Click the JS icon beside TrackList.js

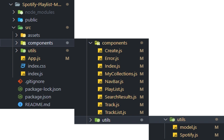click(100, 112)
